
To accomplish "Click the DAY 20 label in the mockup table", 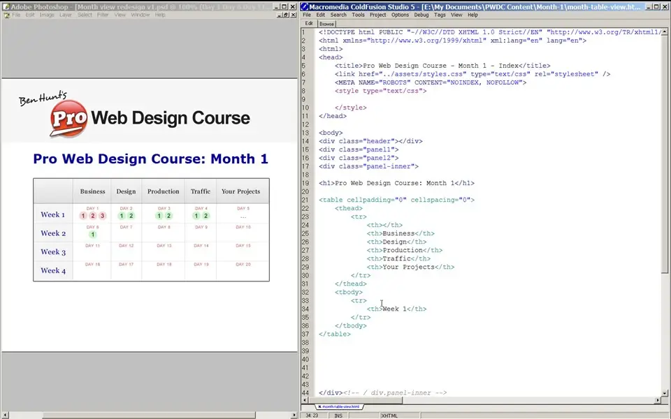I will pos(243,264).
